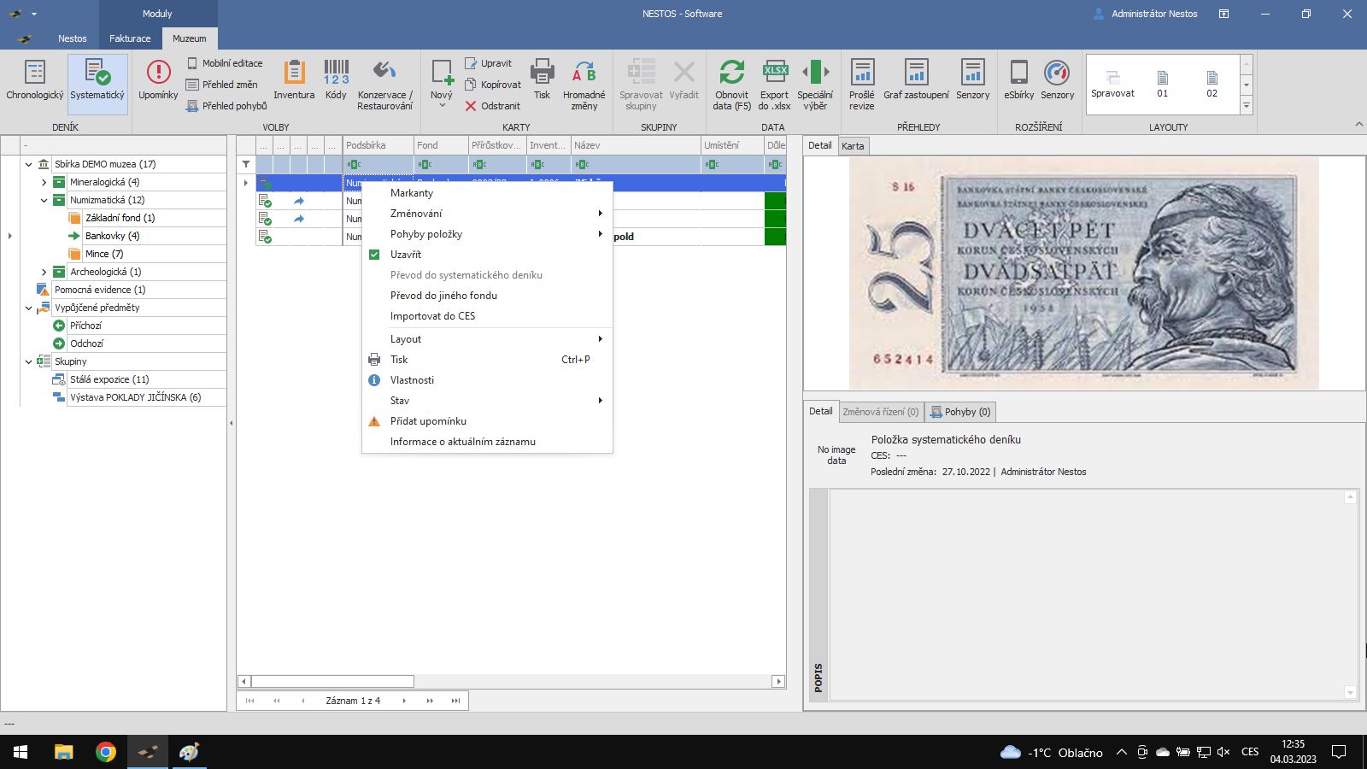Open Senzory in Přehledy group
The width and height of the screenshot is (1367, 769).
coord(972,82)
